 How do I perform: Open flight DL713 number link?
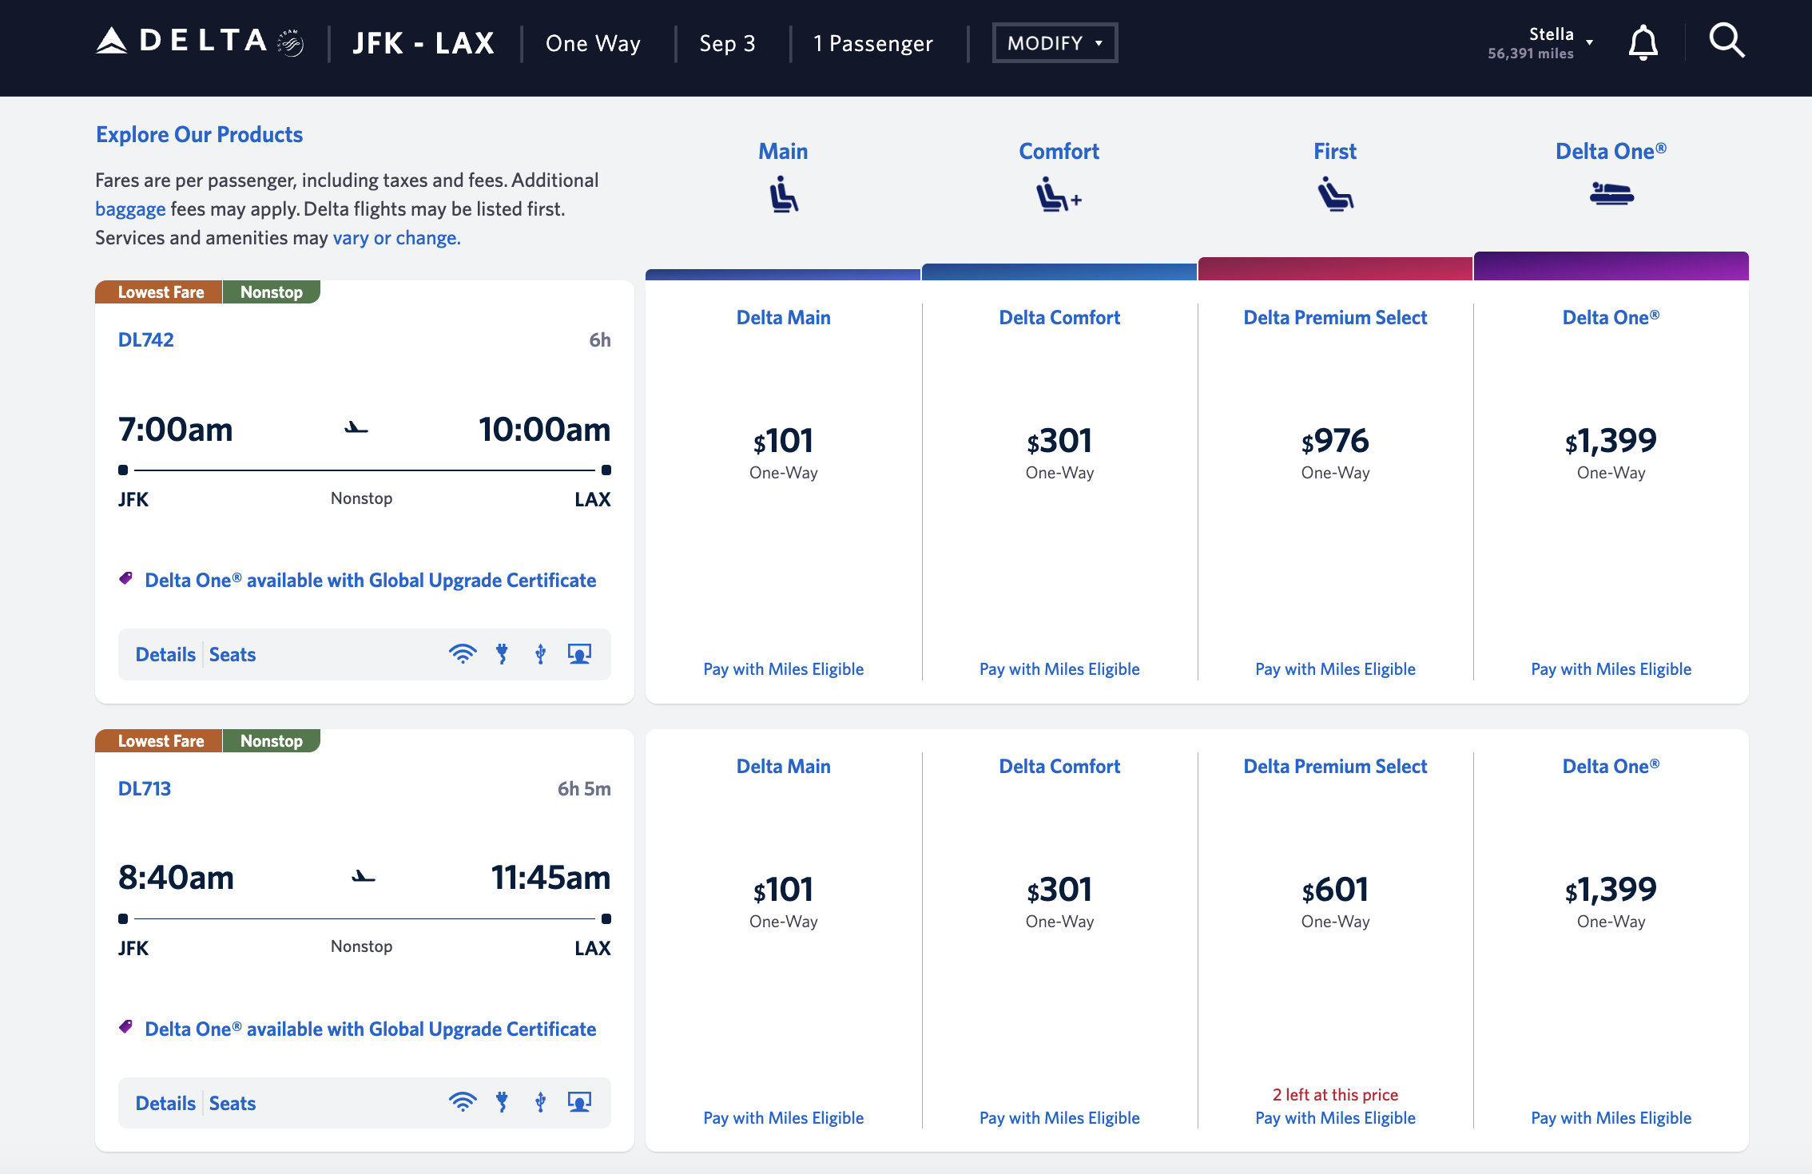click(145, 788)
